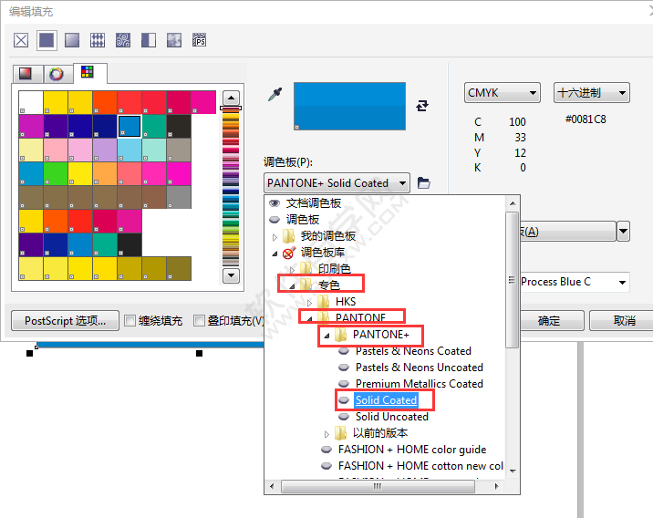This screenshot has width=653, height=518.
Task: Select Document Palette in the tree
Action: click(313, 203)
